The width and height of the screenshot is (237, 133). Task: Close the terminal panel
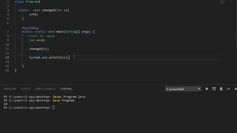[x=236, y=89]
